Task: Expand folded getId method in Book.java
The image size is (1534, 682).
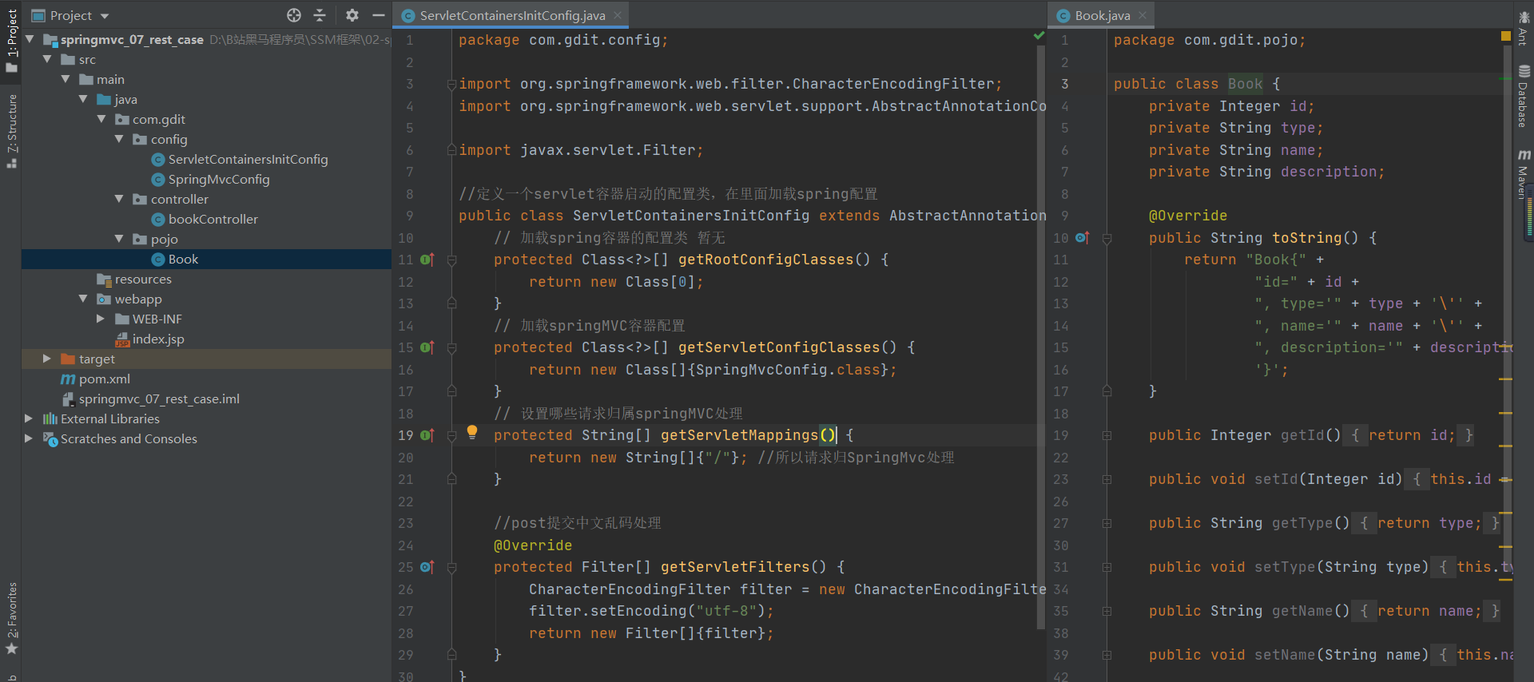Action: [x=1107, y=435]
